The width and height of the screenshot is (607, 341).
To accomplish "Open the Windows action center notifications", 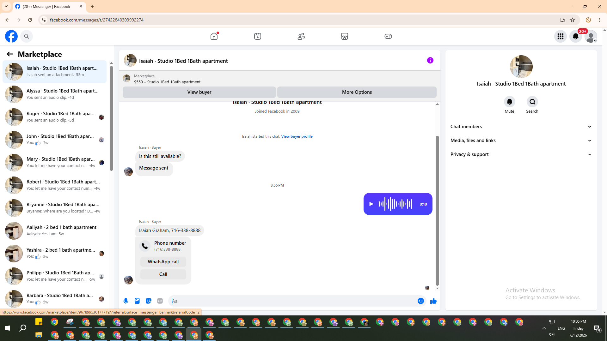I will pos(597,328).
